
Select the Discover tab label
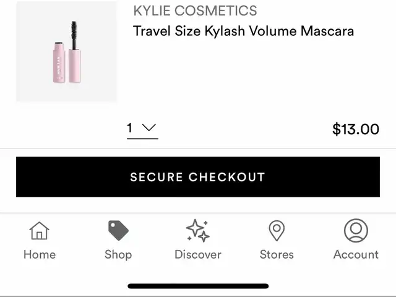pos(198,254)
